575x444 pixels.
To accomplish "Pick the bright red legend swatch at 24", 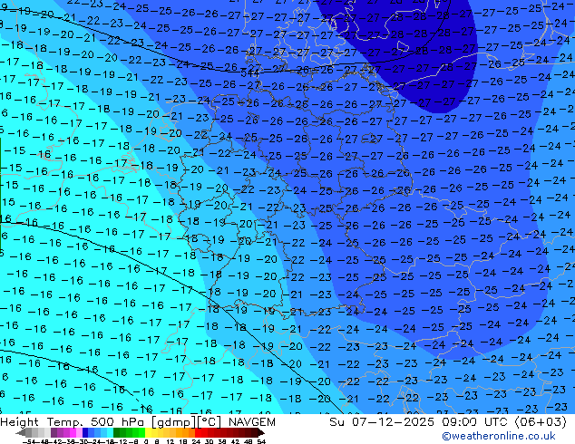I will click(x=198, y=432).
